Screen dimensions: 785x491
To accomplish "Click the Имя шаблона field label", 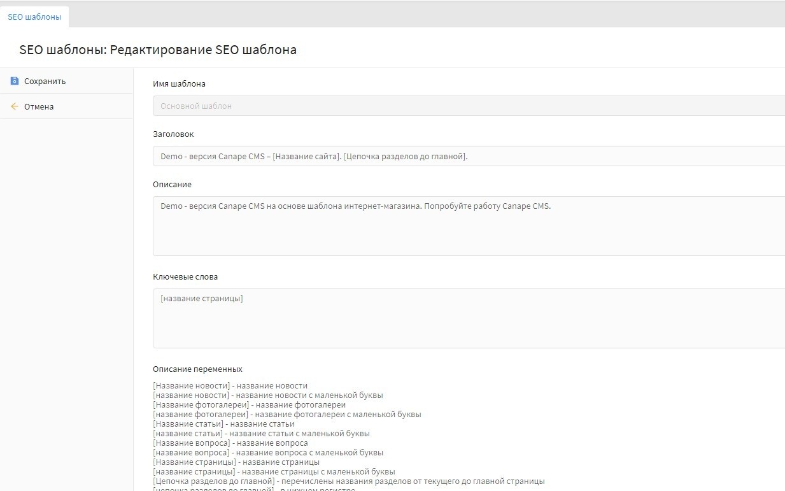I will coord(179,83).
